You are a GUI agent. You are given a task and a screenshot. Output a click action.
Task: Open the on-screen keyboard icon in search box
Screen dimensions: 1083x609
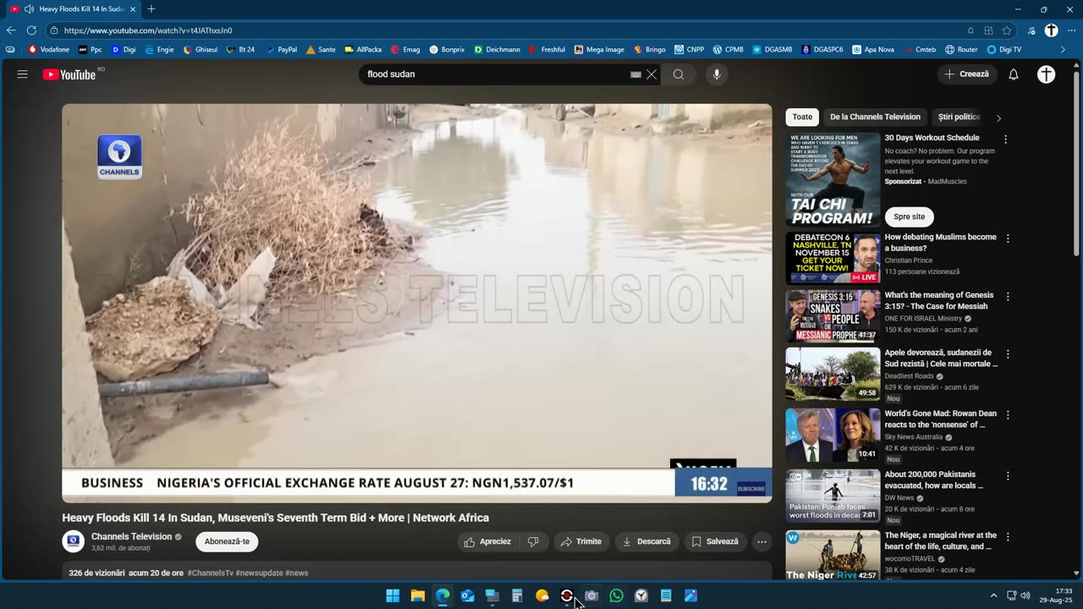pyautogui.click(x=635, y=74)
